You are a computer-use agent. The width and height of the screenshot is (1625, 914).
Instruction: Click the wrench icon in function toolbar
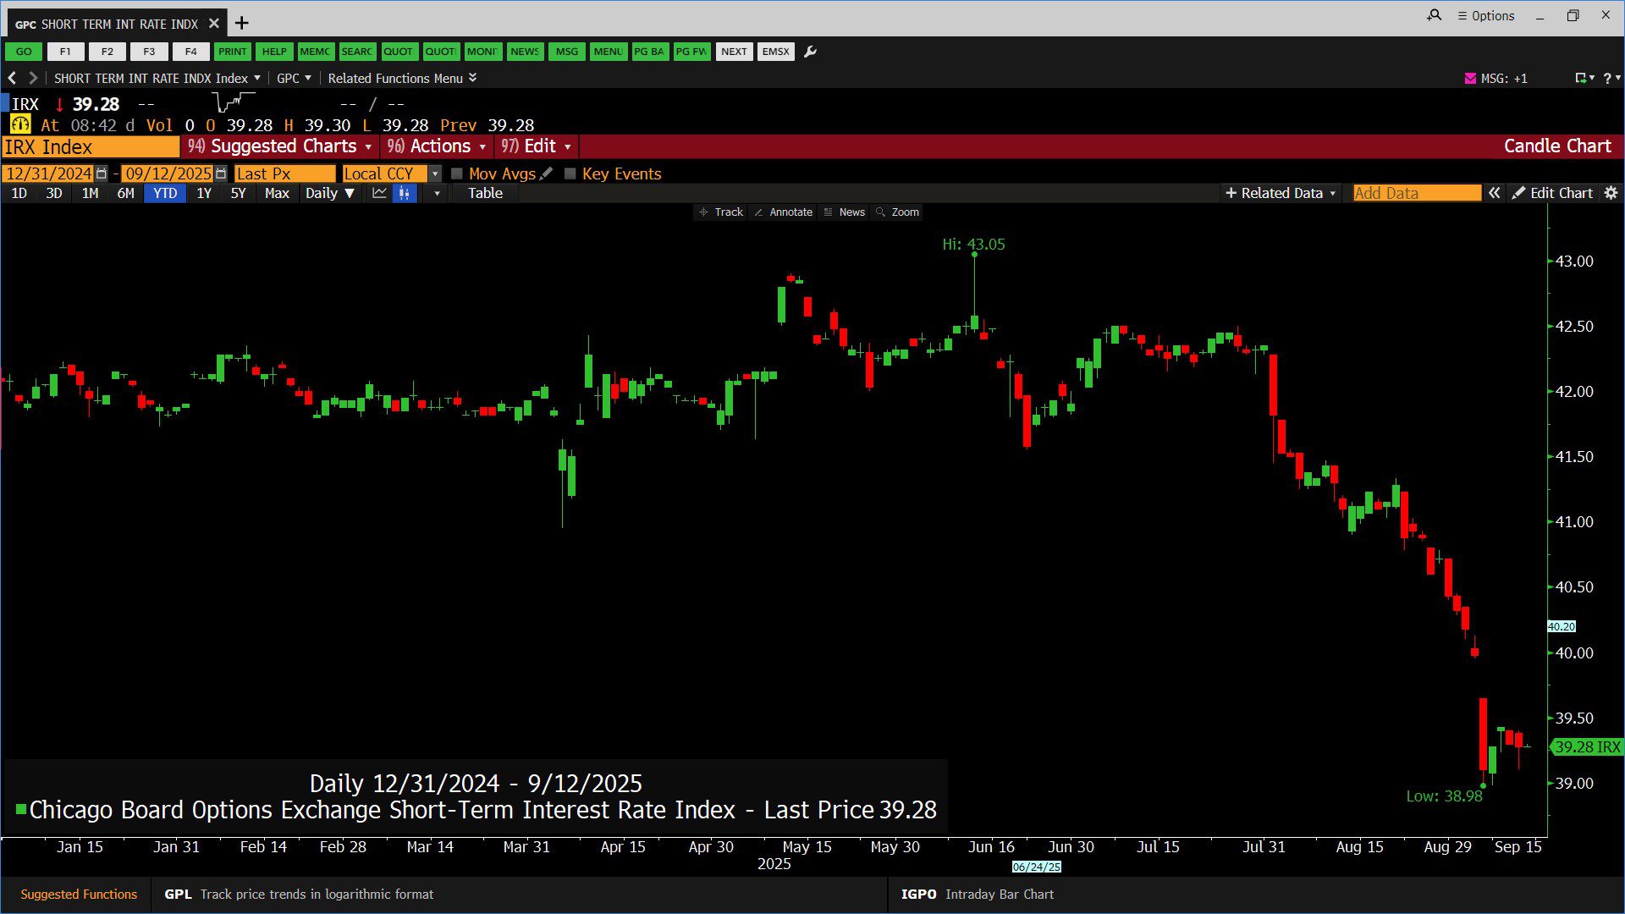810,52
